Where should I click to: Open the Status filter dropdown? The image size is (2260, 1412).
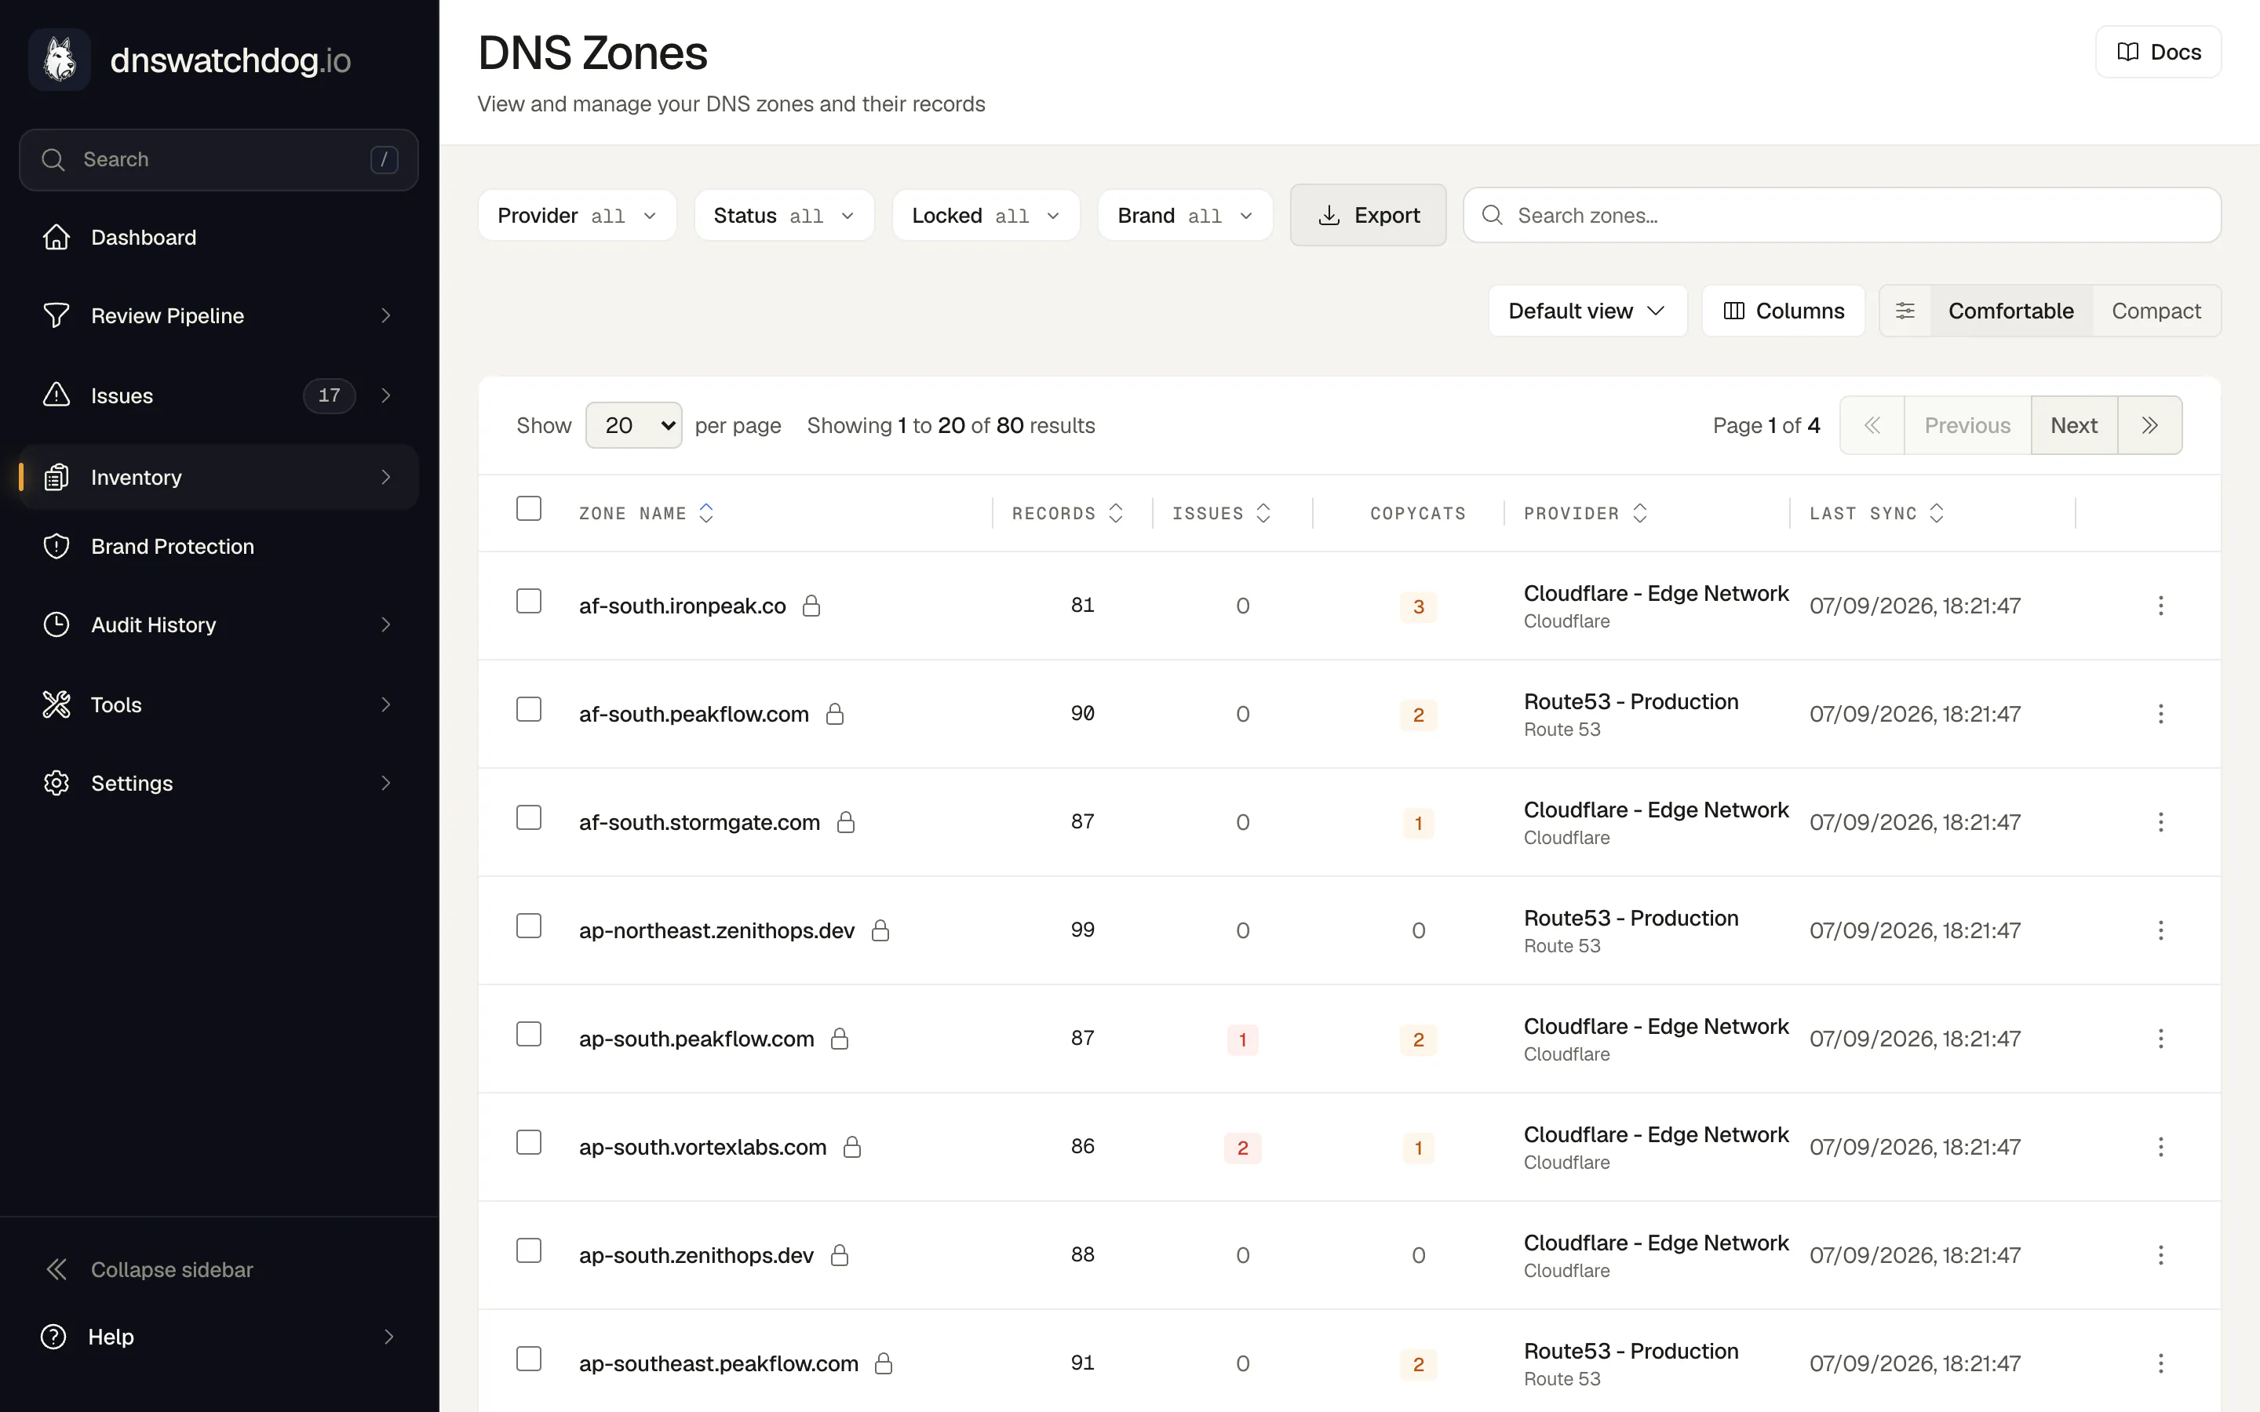point(785,216)
